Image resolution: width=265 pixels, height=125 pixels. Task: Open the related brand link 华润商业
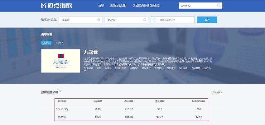[146, 68]
